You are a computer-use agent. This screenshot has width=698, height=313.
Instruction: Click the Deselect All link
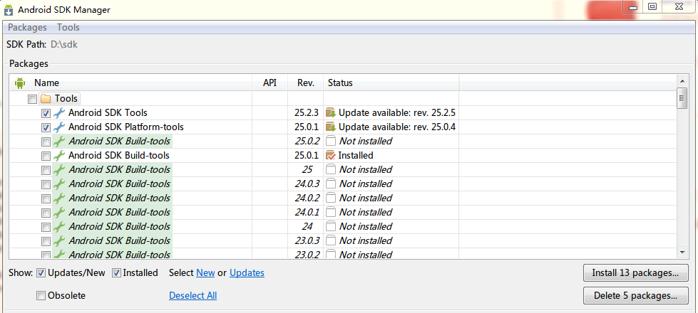click(193, 295)
